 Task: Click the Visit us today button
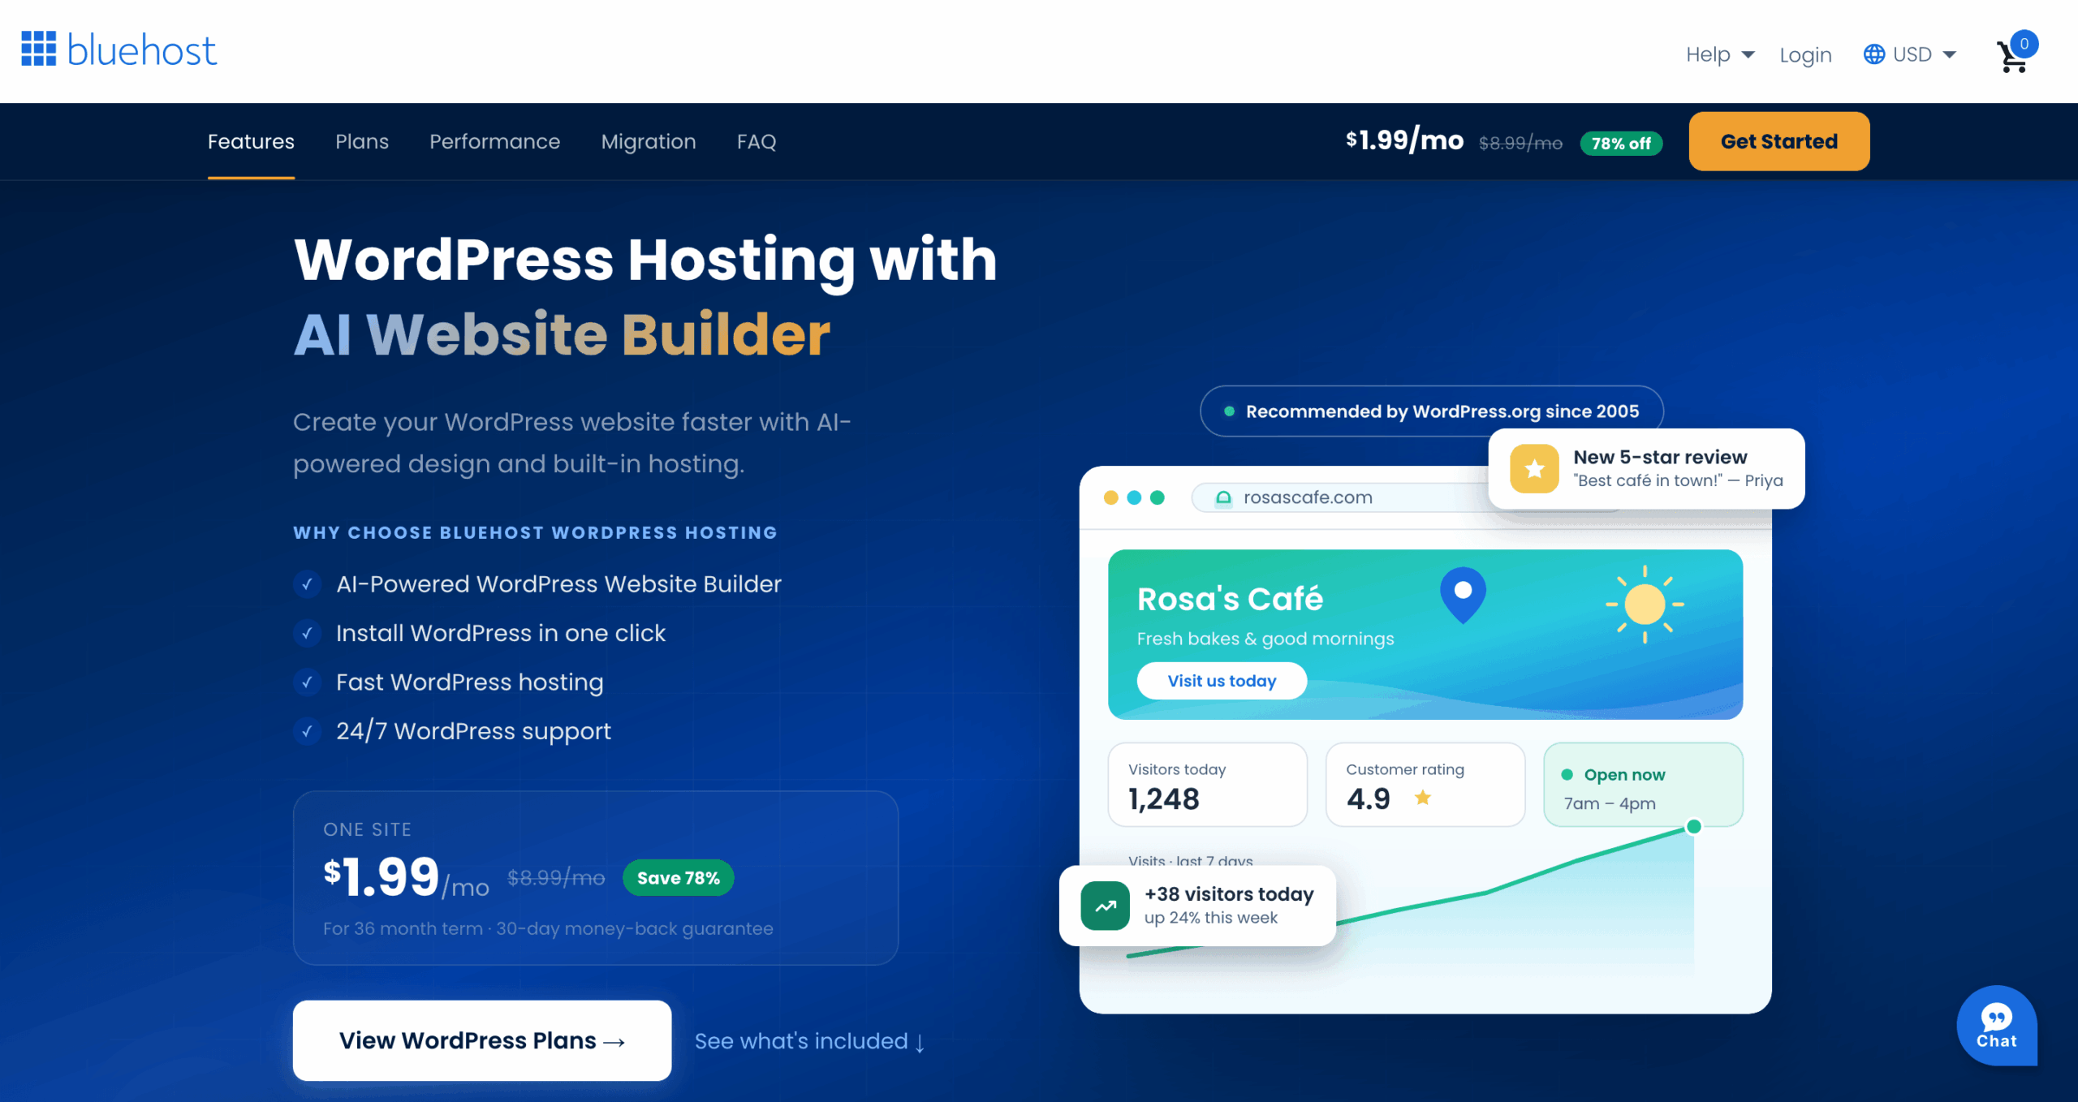(x=1222, y=681)
